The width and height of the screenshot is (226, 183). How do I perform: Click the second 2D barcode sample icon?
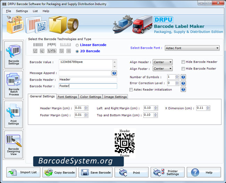[42, 51]
